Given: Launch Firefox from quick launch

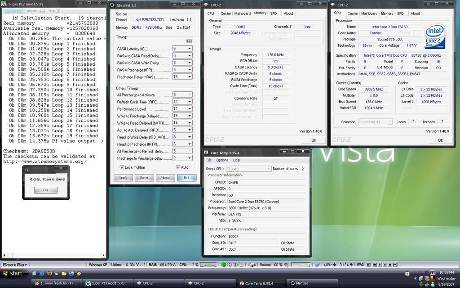Looking at the screenshot, I should pos(49,274).
